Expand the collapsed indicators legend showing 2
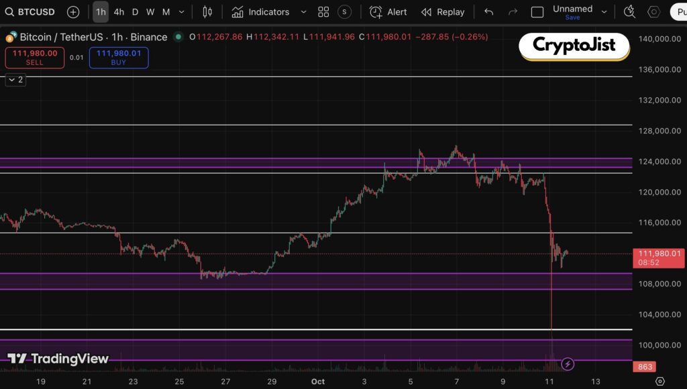This screenshot has height=389, width=687. click(15, 80)
